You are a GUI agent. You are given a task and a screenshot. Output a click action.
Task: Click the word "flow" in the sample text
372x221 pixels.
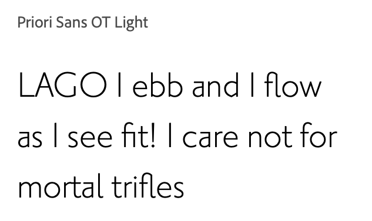293,84
